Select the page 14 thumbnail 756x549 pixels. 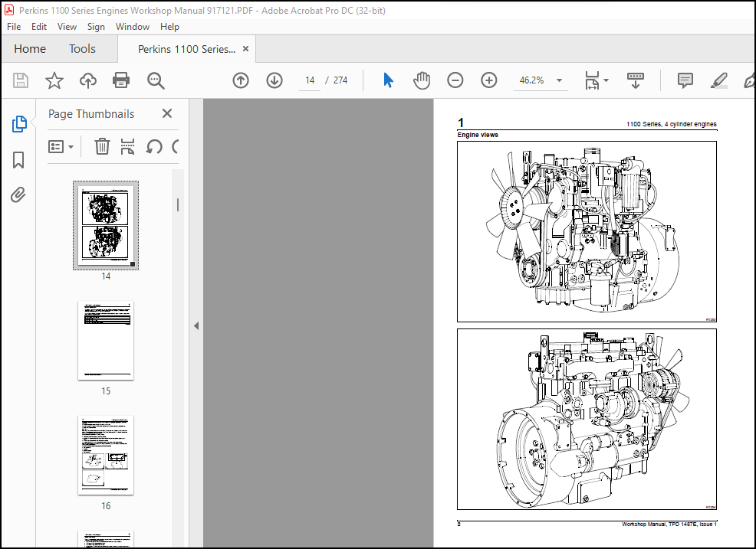(x=106, y=225)
